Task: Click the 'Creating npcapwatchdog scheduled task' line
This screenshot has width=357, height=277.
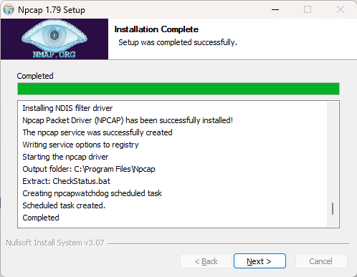Action: pos(92,193)
